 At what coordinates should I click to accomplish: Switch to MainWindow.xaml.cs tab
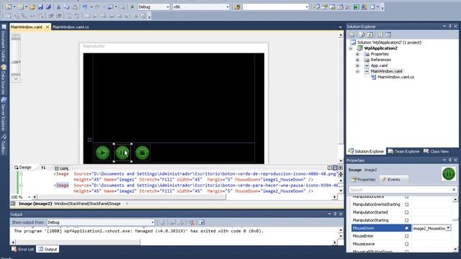[x=71, y=27]
